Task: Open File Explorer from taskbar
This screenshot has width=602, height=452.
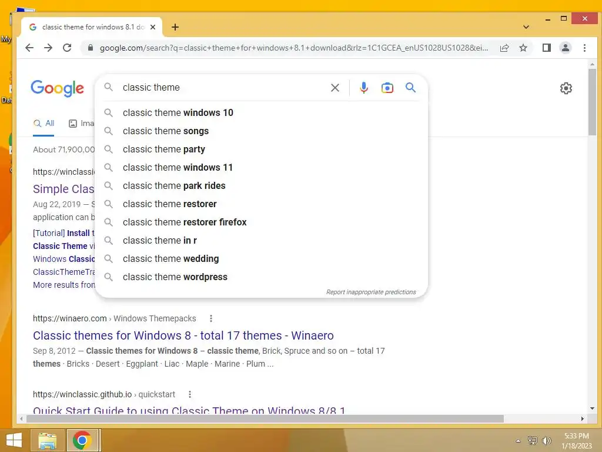Action: 48,441
